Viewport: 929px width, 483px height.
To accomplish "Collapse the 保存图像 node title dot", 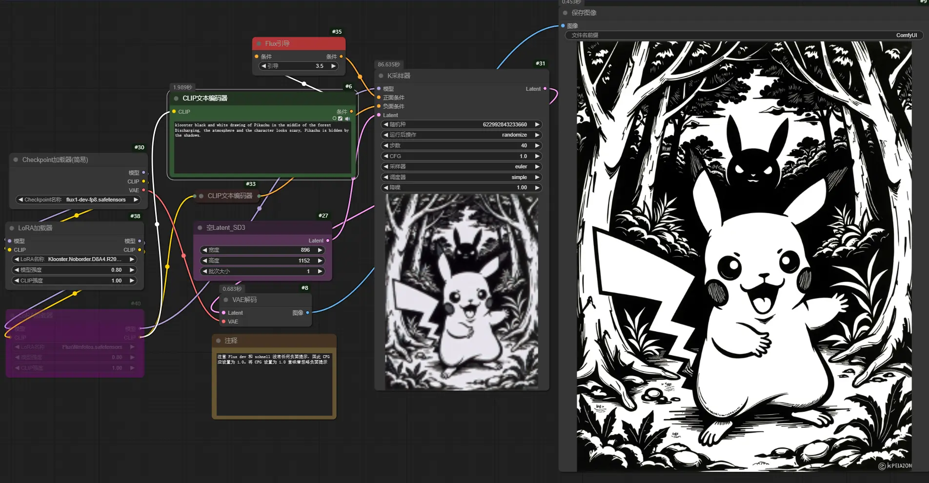I will tap(565, 13).
